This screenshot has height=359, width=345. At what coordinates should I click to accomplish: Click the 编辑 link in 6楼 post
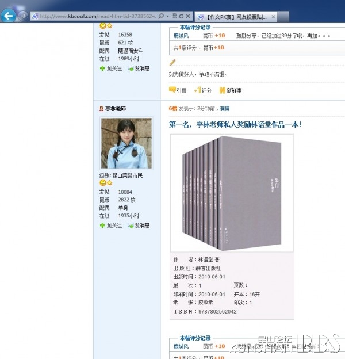(x=224, y=109)
